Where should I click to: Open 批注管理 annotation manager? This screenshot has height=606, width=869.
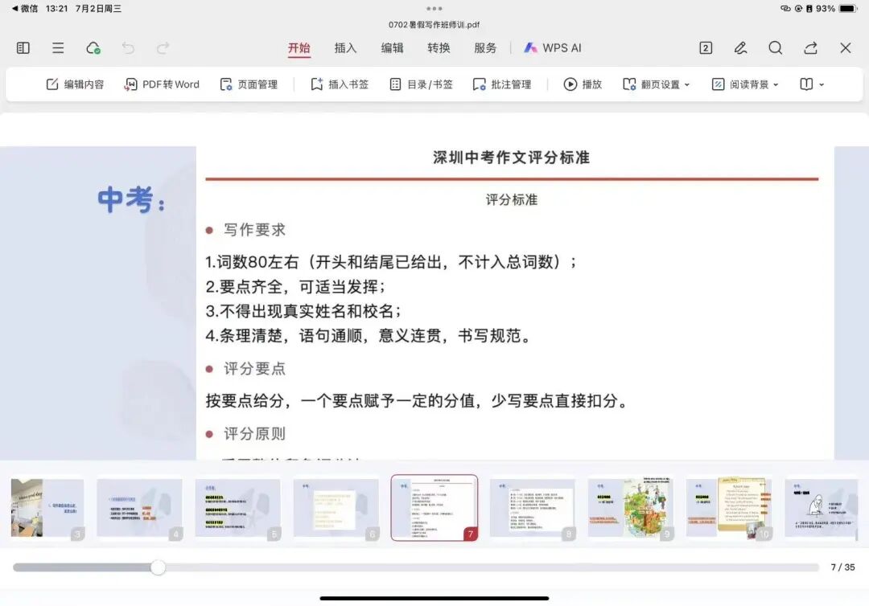[x=503, y=84]
